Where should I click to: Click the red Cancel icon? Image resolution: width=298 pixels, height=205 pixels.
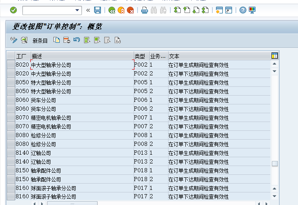tap(130, 10)
